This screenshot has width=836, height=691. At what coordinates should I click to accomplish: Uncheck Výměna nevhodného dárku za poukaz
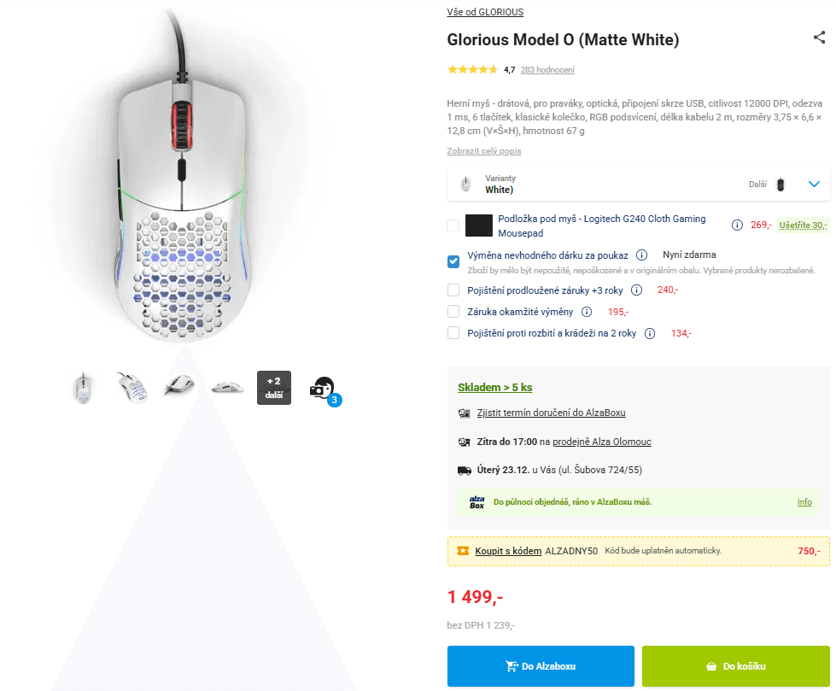pyautogui.click(x=453, y=261)
